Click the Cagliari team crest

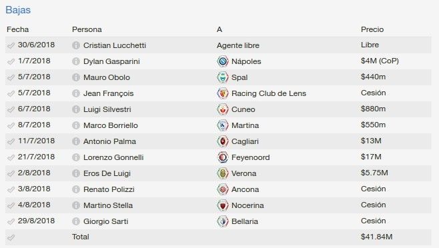[x=223, y=141]
